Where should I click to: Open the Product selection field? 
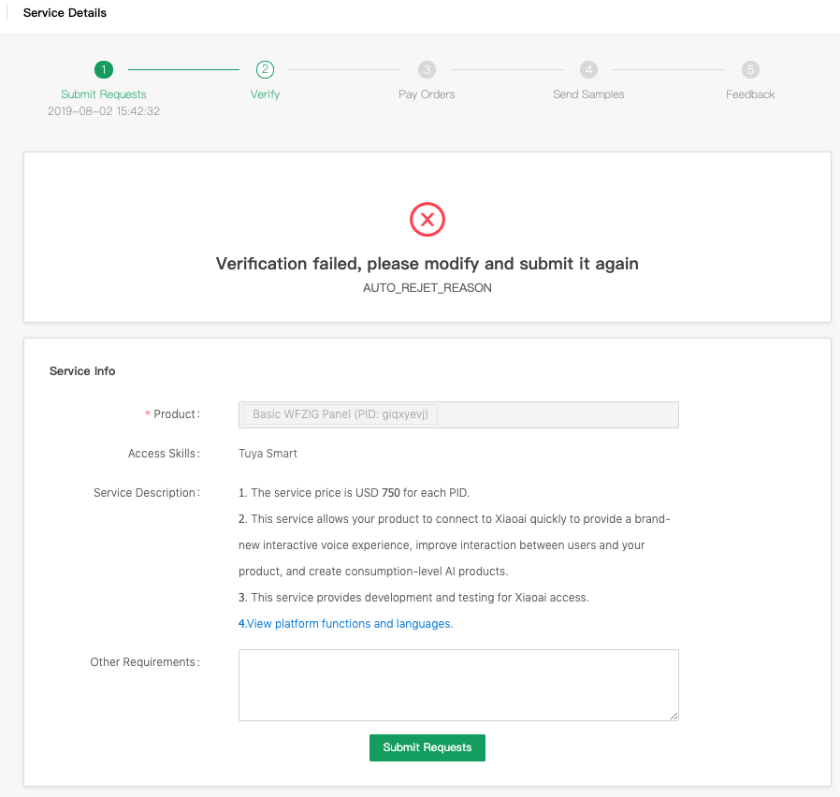tap(458, 414)
